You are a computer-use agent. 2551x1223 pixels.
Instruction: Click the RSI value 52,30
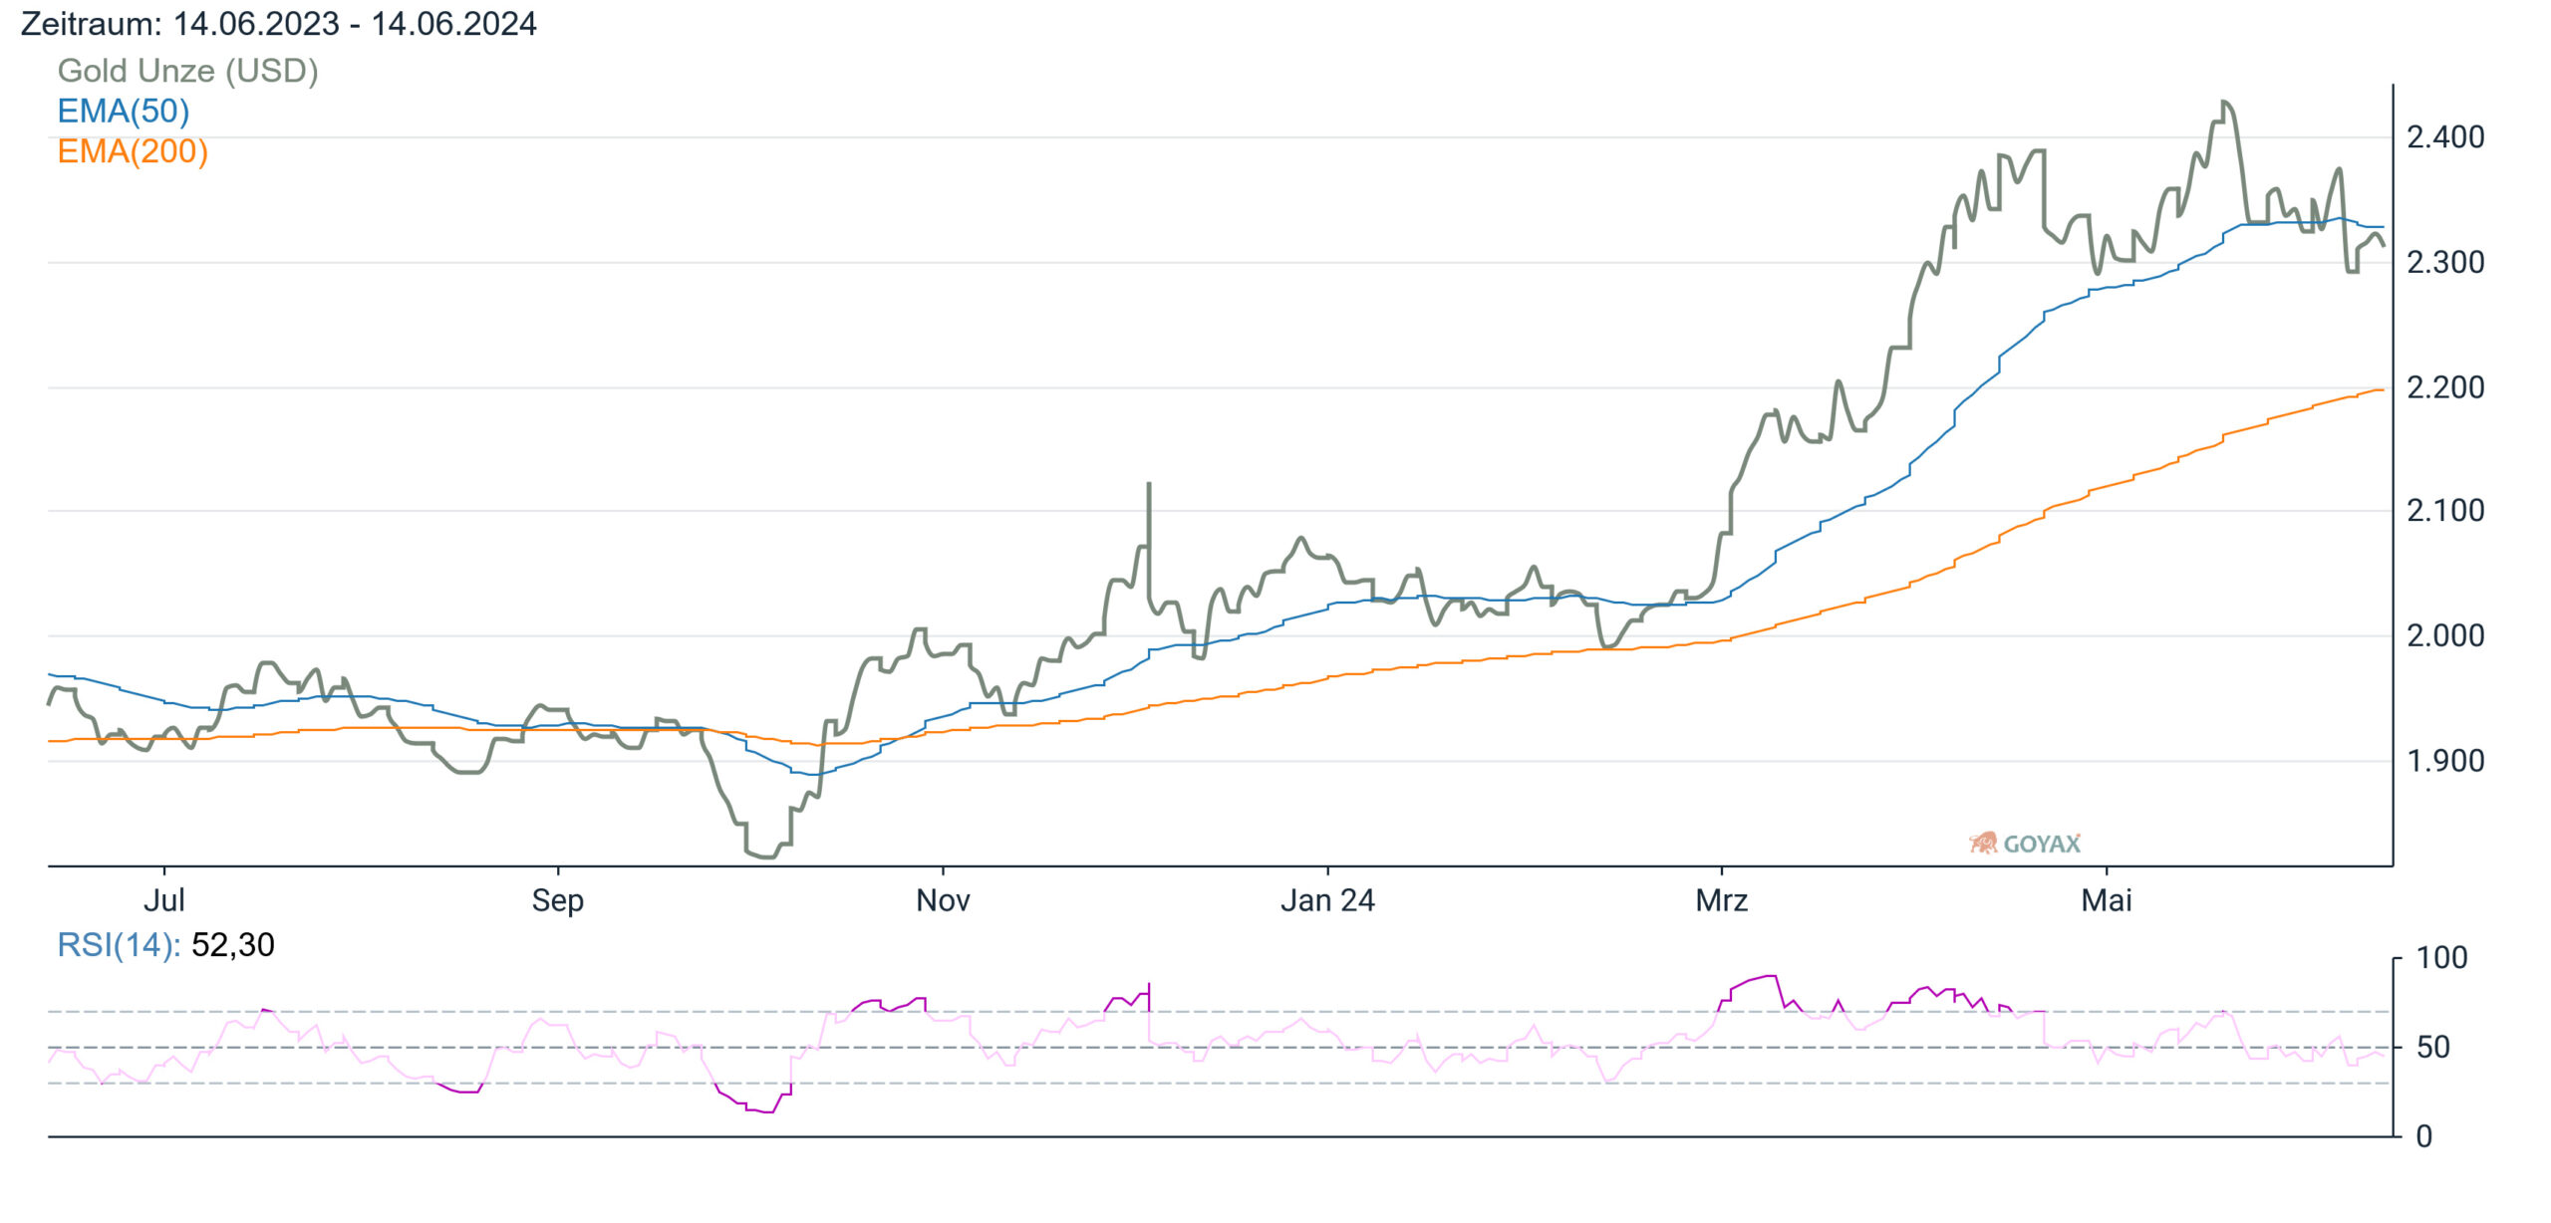tap(233, 944)
